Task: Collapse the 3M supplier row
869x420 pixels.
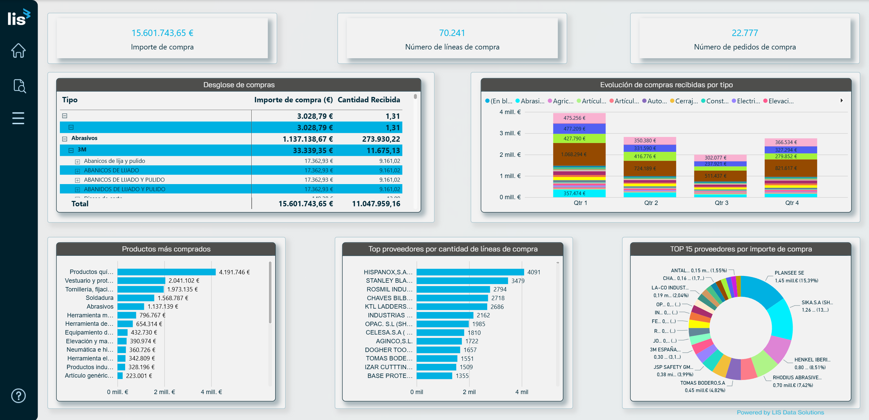Action: (x=71, y=150)
